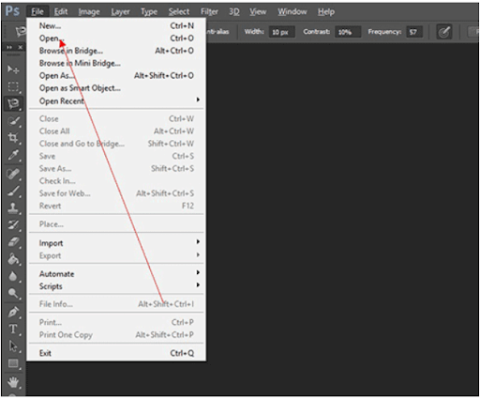Collapse the toolbox double-arrow

click(x=9, y=47)
